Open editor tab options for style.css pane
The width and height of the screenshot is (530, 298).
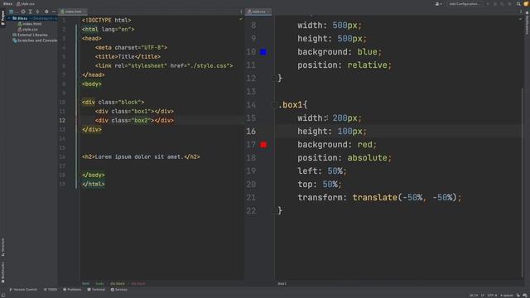(x=521, y=12)
